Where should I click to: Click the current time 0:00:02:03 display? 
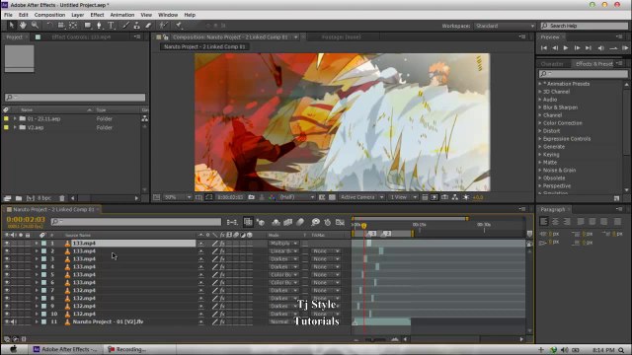pos(26,219)
